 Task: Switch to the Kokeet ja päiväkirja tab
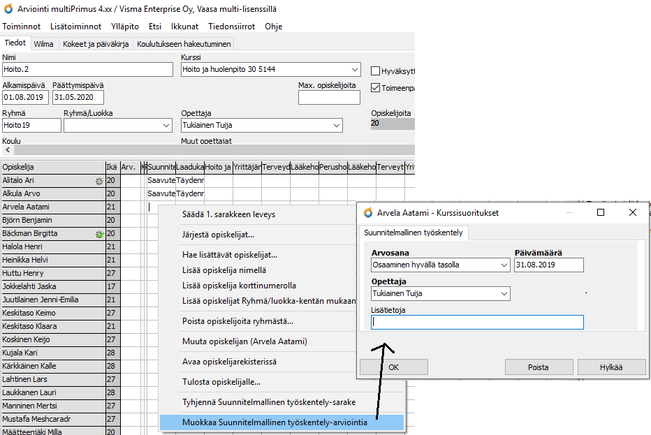click(96, 43)
